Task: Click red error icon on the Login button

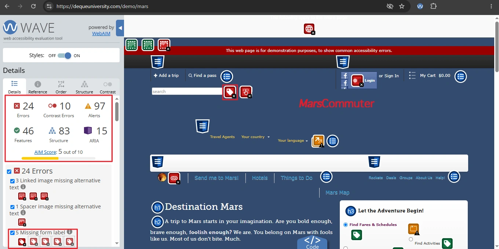Action: coord(357,81)
